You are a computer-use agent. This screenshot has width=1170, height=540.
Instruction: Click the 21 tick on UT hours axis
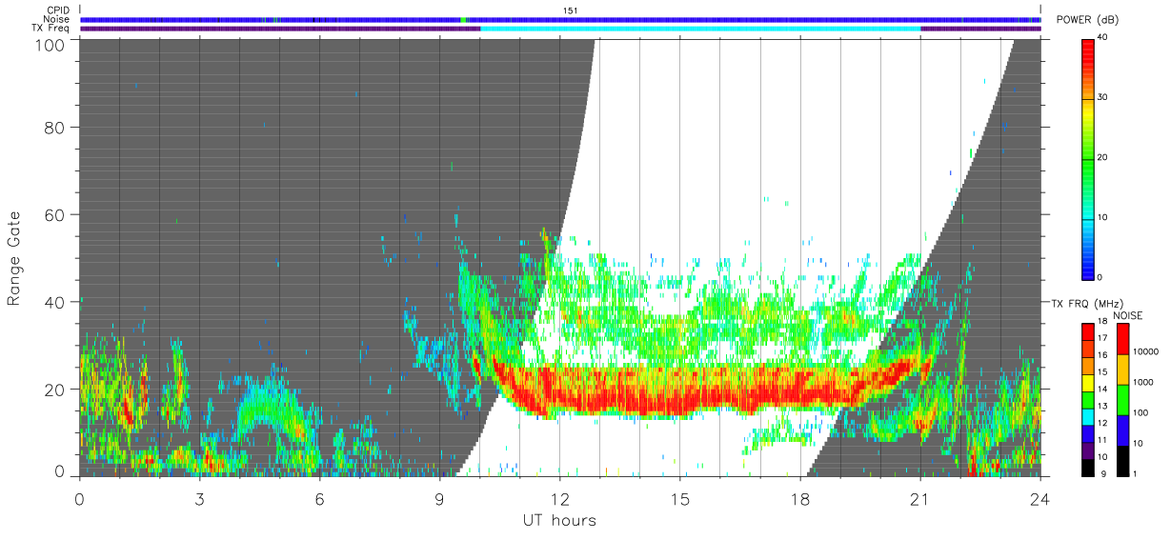[x=920, y=499]
